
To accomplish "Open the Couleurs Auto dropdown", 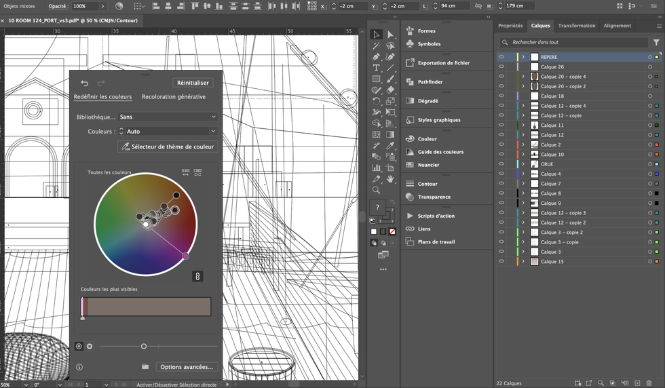I will coord(168,132).
